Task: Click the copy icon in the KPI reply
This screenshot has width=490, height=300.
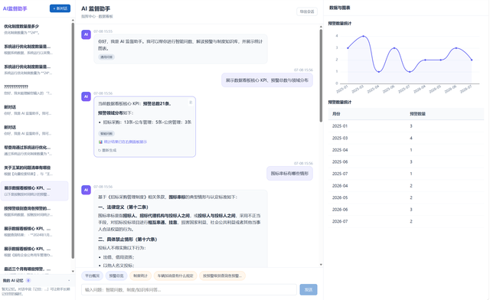Action: [x=191, y=103]
